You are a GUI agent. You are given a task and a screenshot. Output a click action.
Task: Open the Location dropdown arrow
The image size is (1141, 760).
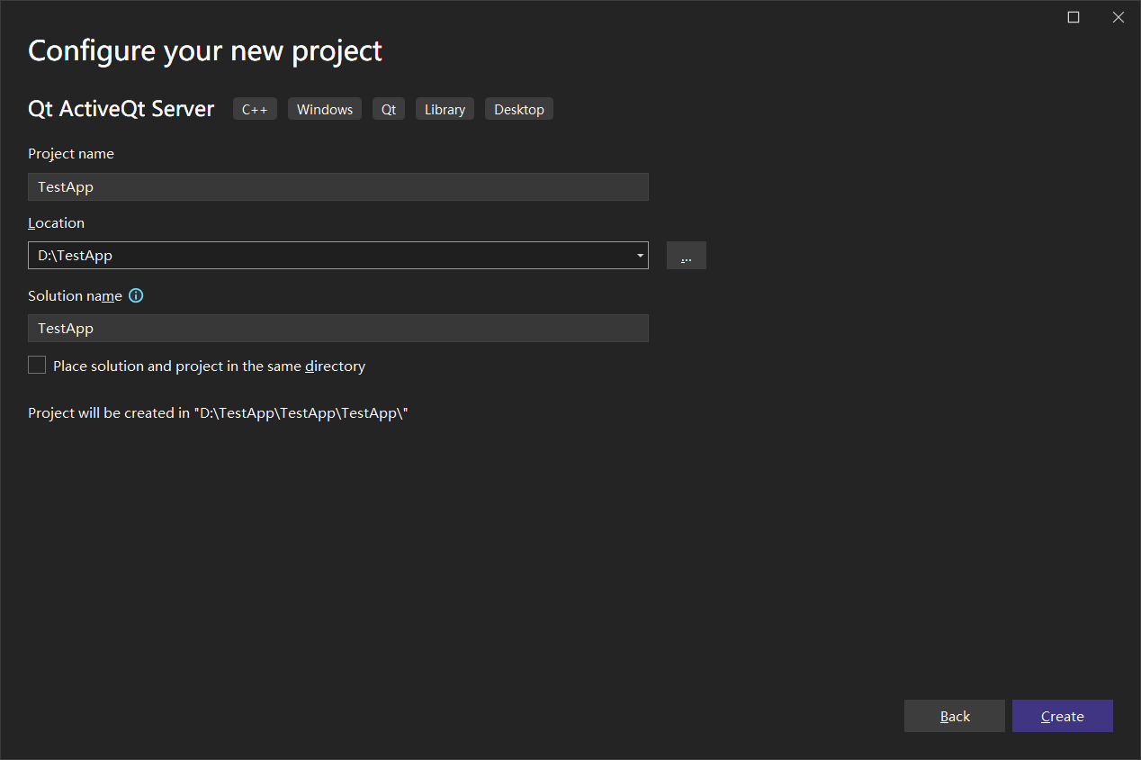coord(640,256)
